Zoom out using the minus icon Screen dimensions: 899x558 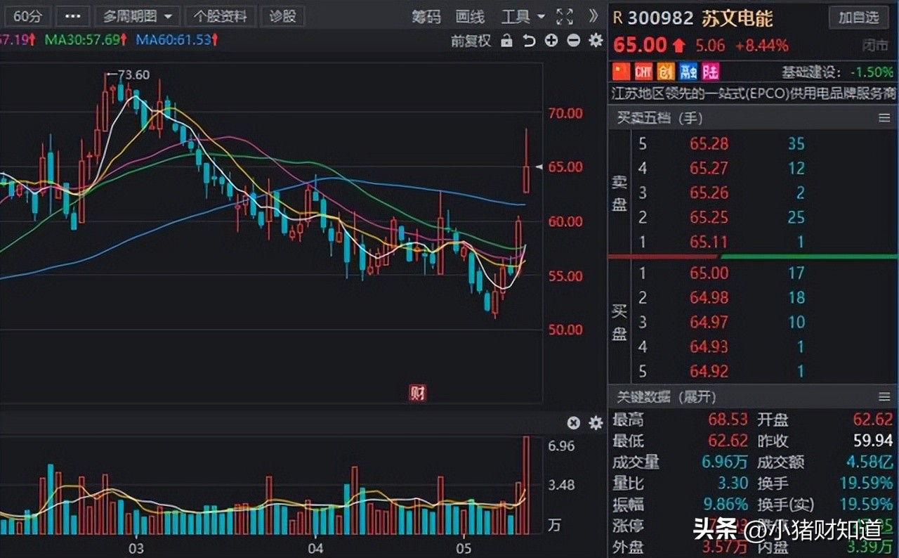[574, 41]
